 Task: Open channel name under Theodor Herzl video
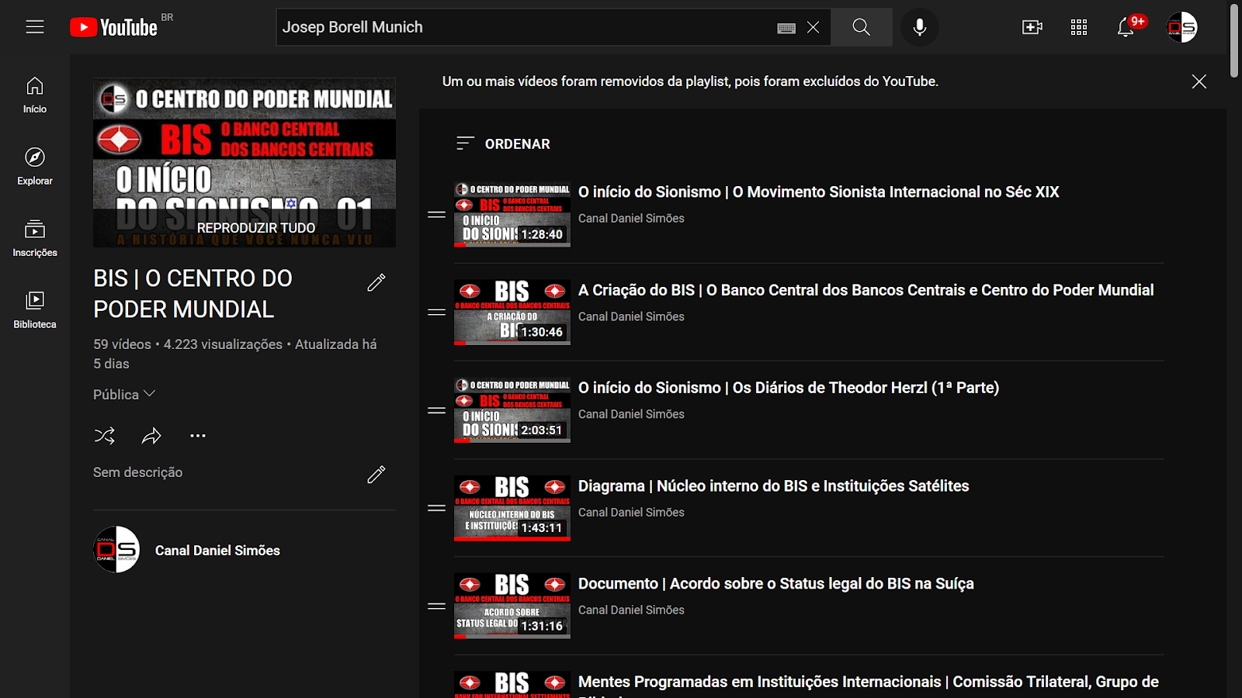point(631,414)
